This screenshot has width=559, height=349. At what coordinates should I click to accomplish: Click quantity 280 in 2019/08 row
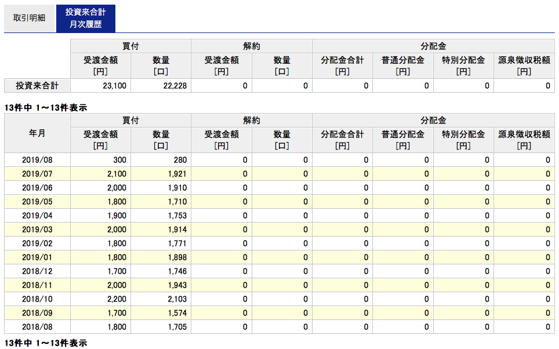click(x=180, y=160)
